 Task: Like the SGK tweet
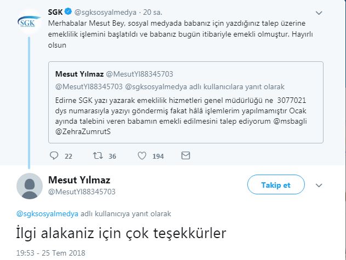pos(141,156)
